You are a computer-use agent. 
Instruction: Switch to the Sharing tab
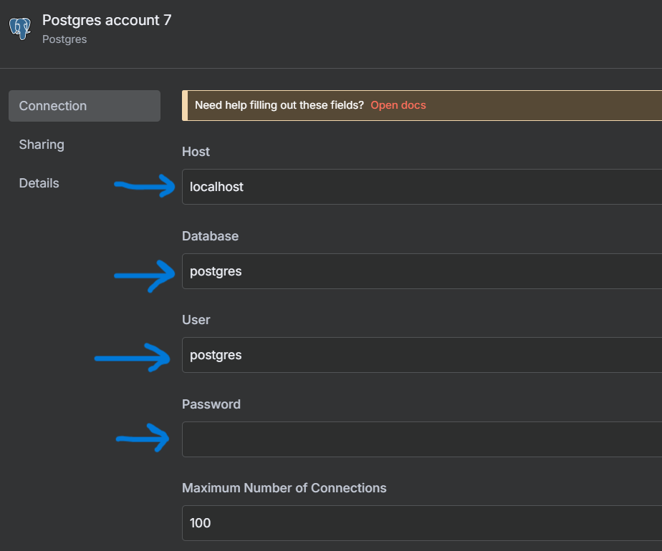(42, 145)
